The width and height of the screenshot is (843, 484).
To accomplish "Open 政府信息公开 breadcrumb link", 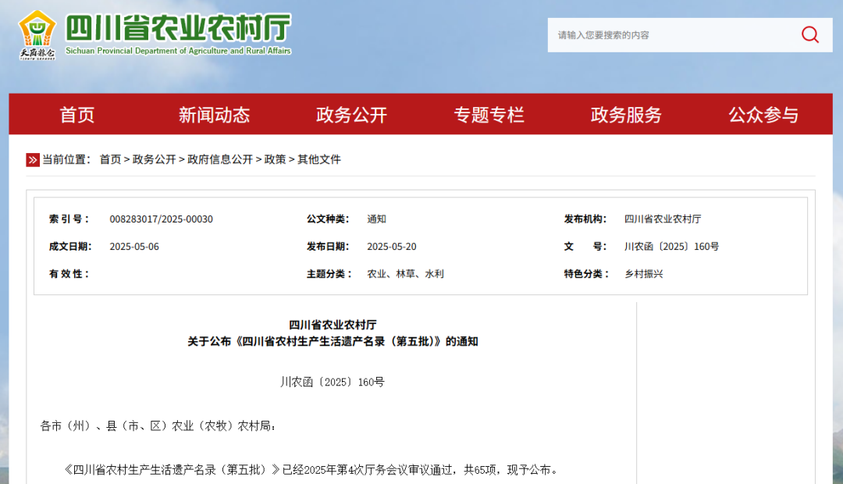I will click(x=220, y=159).
